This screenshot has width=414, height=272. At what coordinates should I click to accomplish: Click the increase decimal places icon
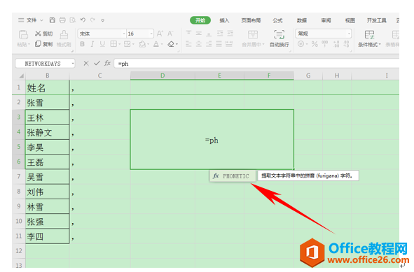pos(336,44)
